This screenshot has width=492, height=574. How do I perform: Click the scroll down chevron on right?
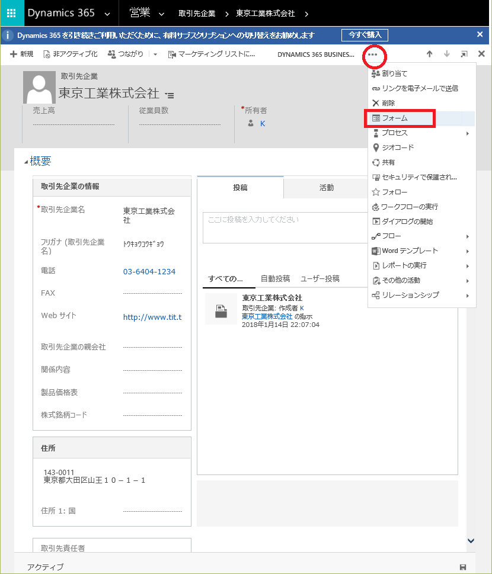pos(471,540)
